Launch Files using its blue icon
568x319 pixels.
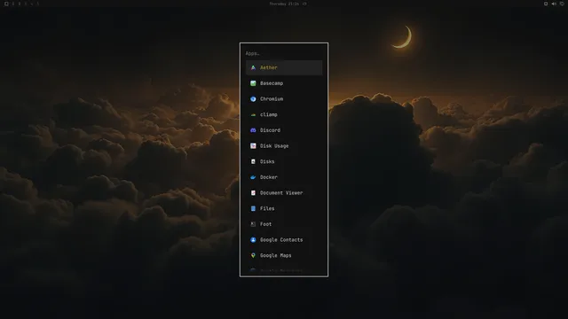tap(253, 208)
